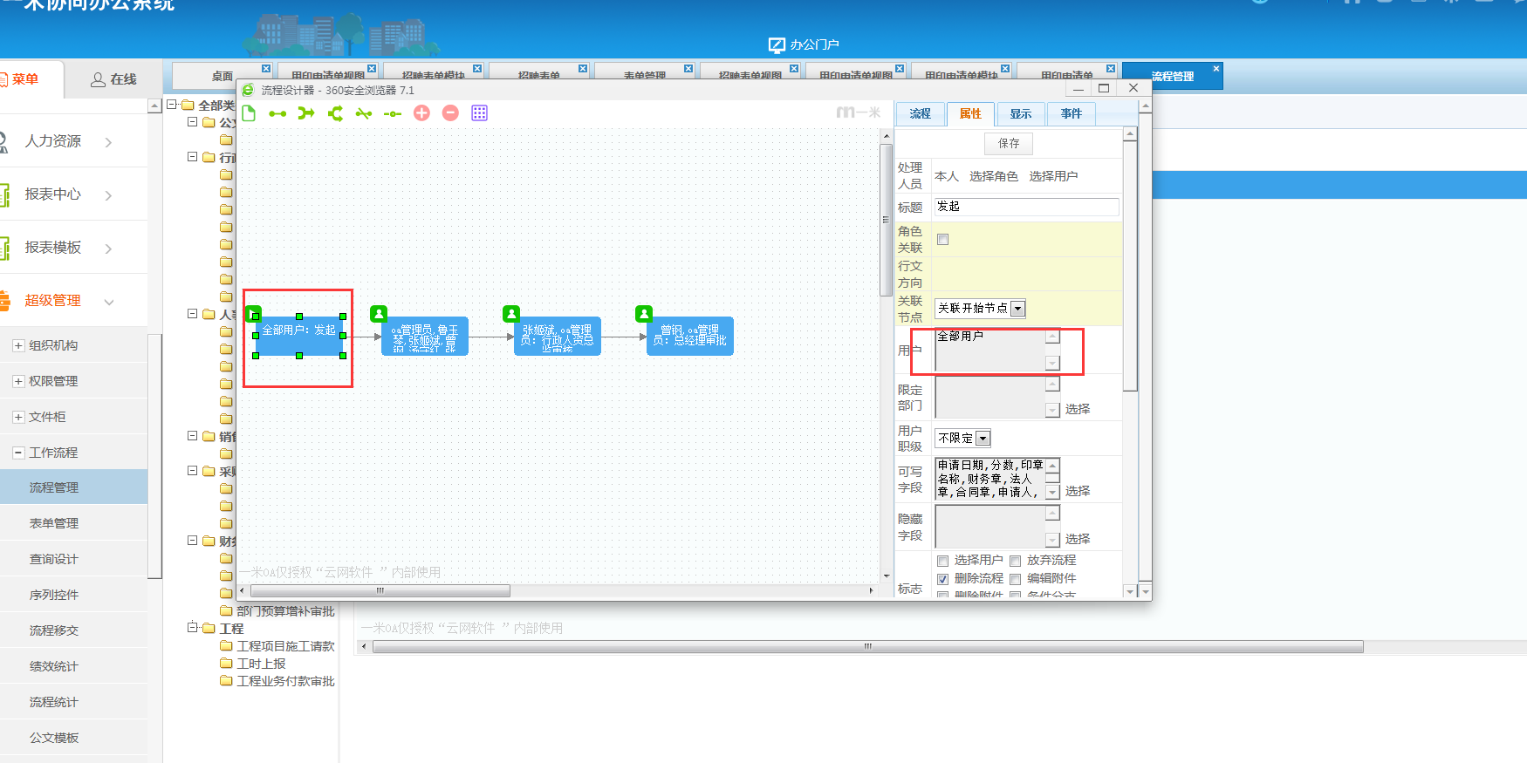1527x763 pixels.
Task: Click the background page horizontal scrollbar
Action: 867,646
